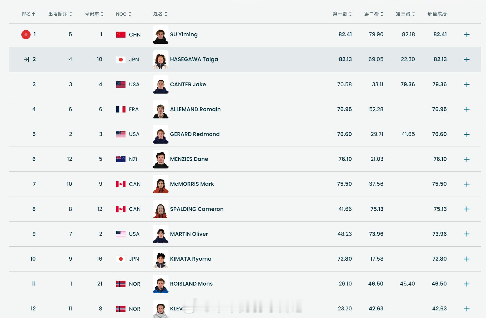Sort by 号码布 column
Image resolution: width=486 pixels, height=318 pixels.
[x=94, y=14]
